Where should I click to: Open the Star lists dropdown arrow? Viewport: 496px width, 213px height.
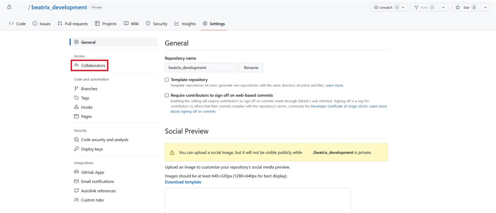pos(485,7)
